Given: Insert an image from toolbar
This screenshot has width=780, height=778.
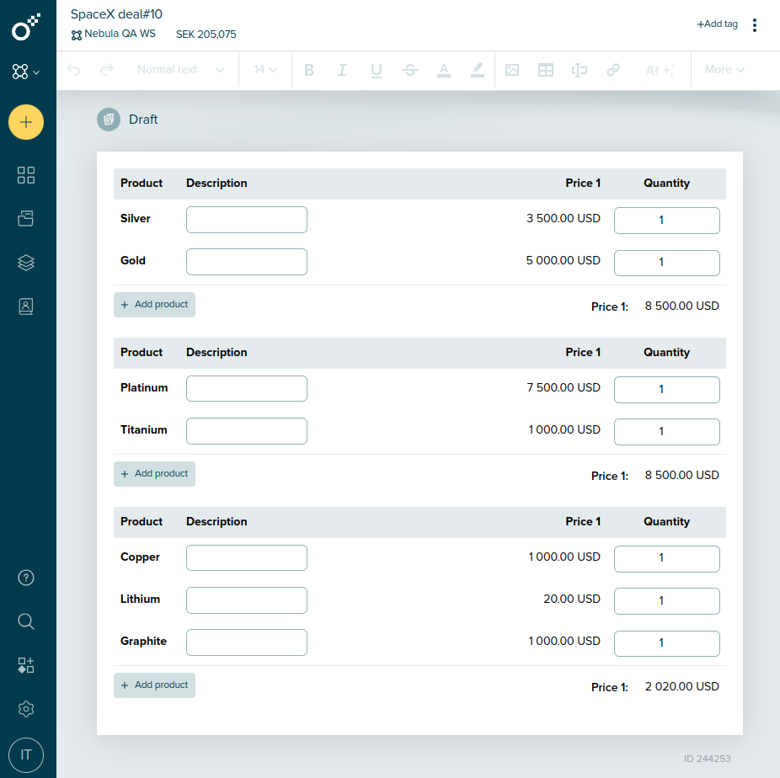Looking at the screenshot, I should (x=512, y=70).
